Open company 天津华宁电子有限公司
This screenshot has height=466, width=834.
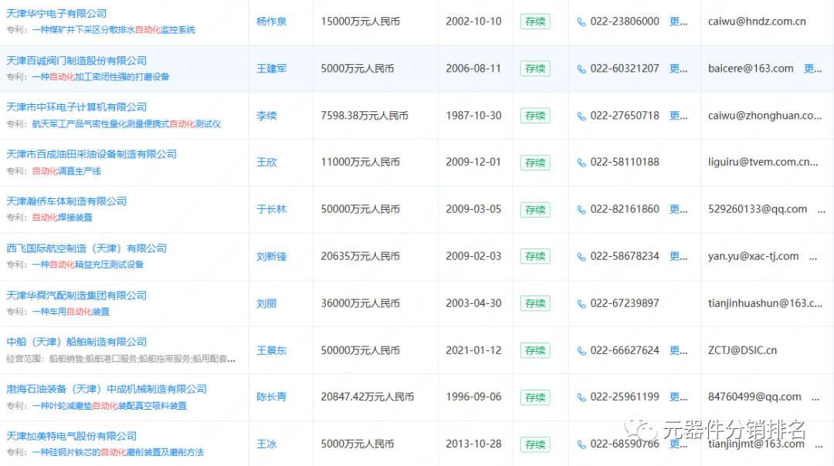[x=56, y=14]
